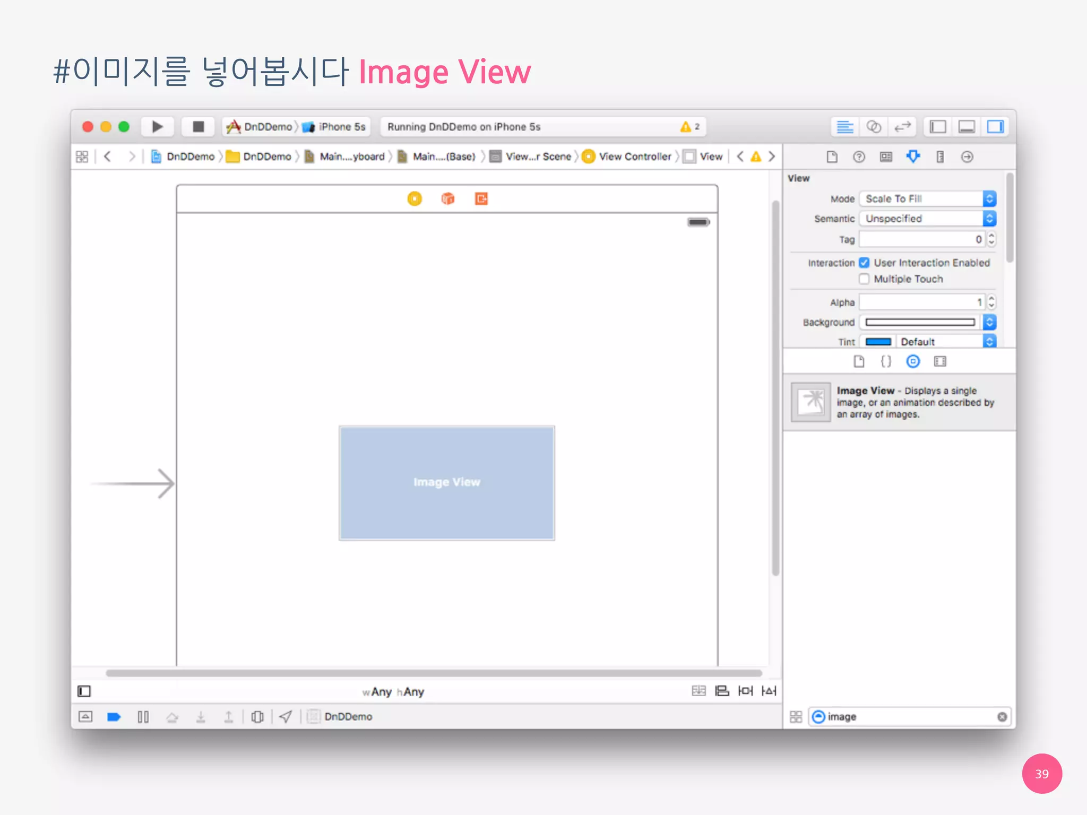Toggle the document outline button
This screenshot has height=815, width=1087.
click(x=84, y=691)
